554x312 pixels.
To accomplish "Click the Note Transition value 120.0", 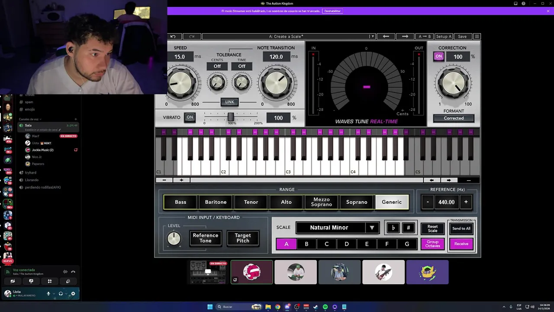I will point(276,57).
